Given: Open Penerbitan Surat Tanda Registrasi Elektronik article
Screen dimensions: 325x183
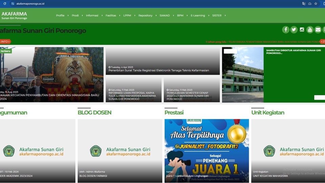Looking at the screenshot, I should click(163, 61).
